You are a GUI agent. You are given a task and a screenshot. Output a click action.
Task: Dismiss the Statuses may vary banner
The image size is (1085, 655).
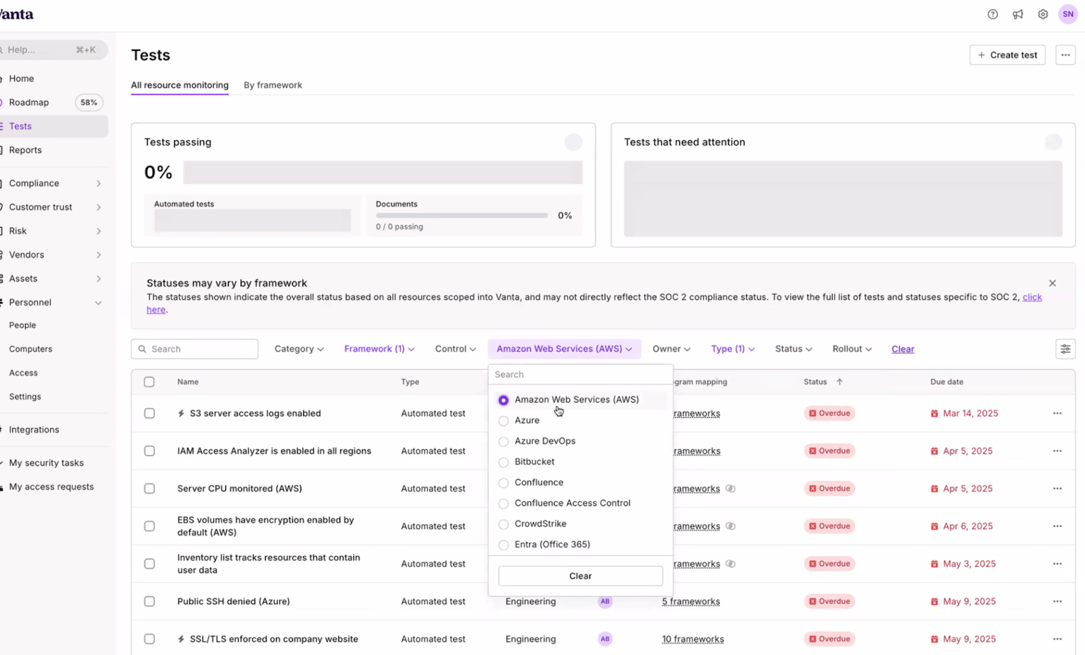[1052, 283]
